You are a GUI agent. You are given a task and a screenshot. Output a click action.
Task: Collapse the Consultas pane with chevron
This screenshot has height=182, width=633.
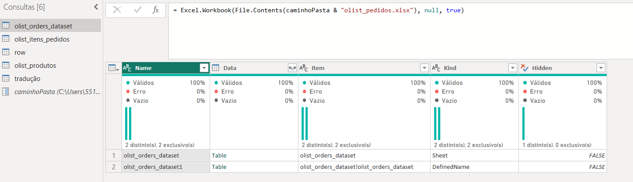pos(96,7)
